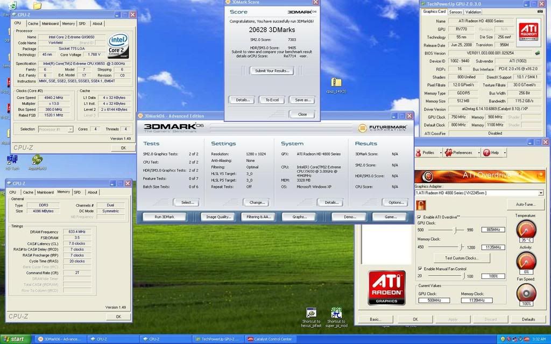Click Change button under Settings
The height and width of the screenshot is (344, 551).
(x=257, y=203)
